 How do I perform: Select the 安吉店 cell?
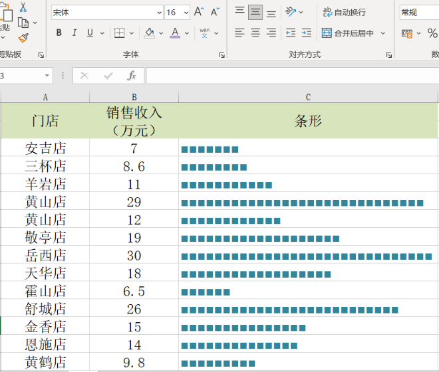click(x=45, y=148)
